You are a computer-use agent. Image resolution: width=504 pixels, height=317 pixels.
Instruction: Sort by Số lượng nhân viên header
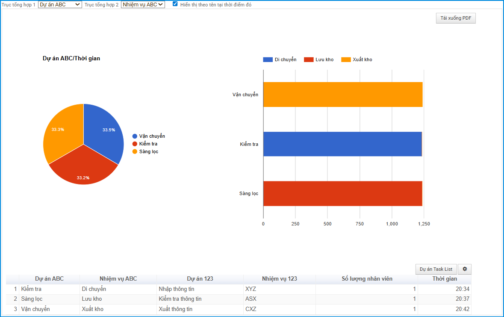click(367, 278)
